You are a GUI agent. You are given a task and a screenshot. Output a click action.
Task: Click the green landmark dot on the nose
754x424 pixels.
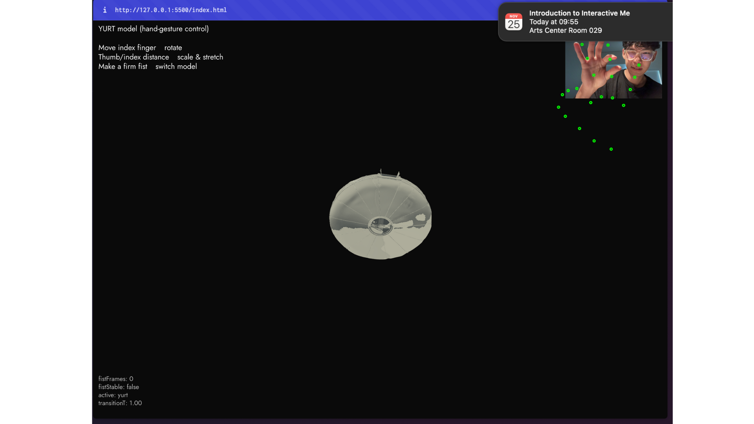(639, 65)
